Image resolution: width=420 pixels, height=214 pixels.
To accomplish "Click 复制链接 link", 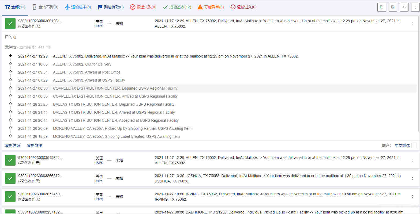I will (x=35, y=146).
